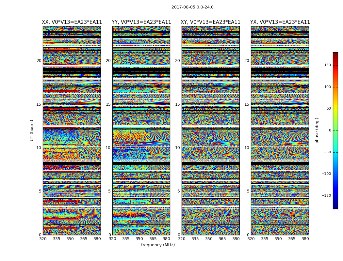Click the colorbar tick label 0
The height and width of the screenshot is (261, 343).
click(330, 130)
